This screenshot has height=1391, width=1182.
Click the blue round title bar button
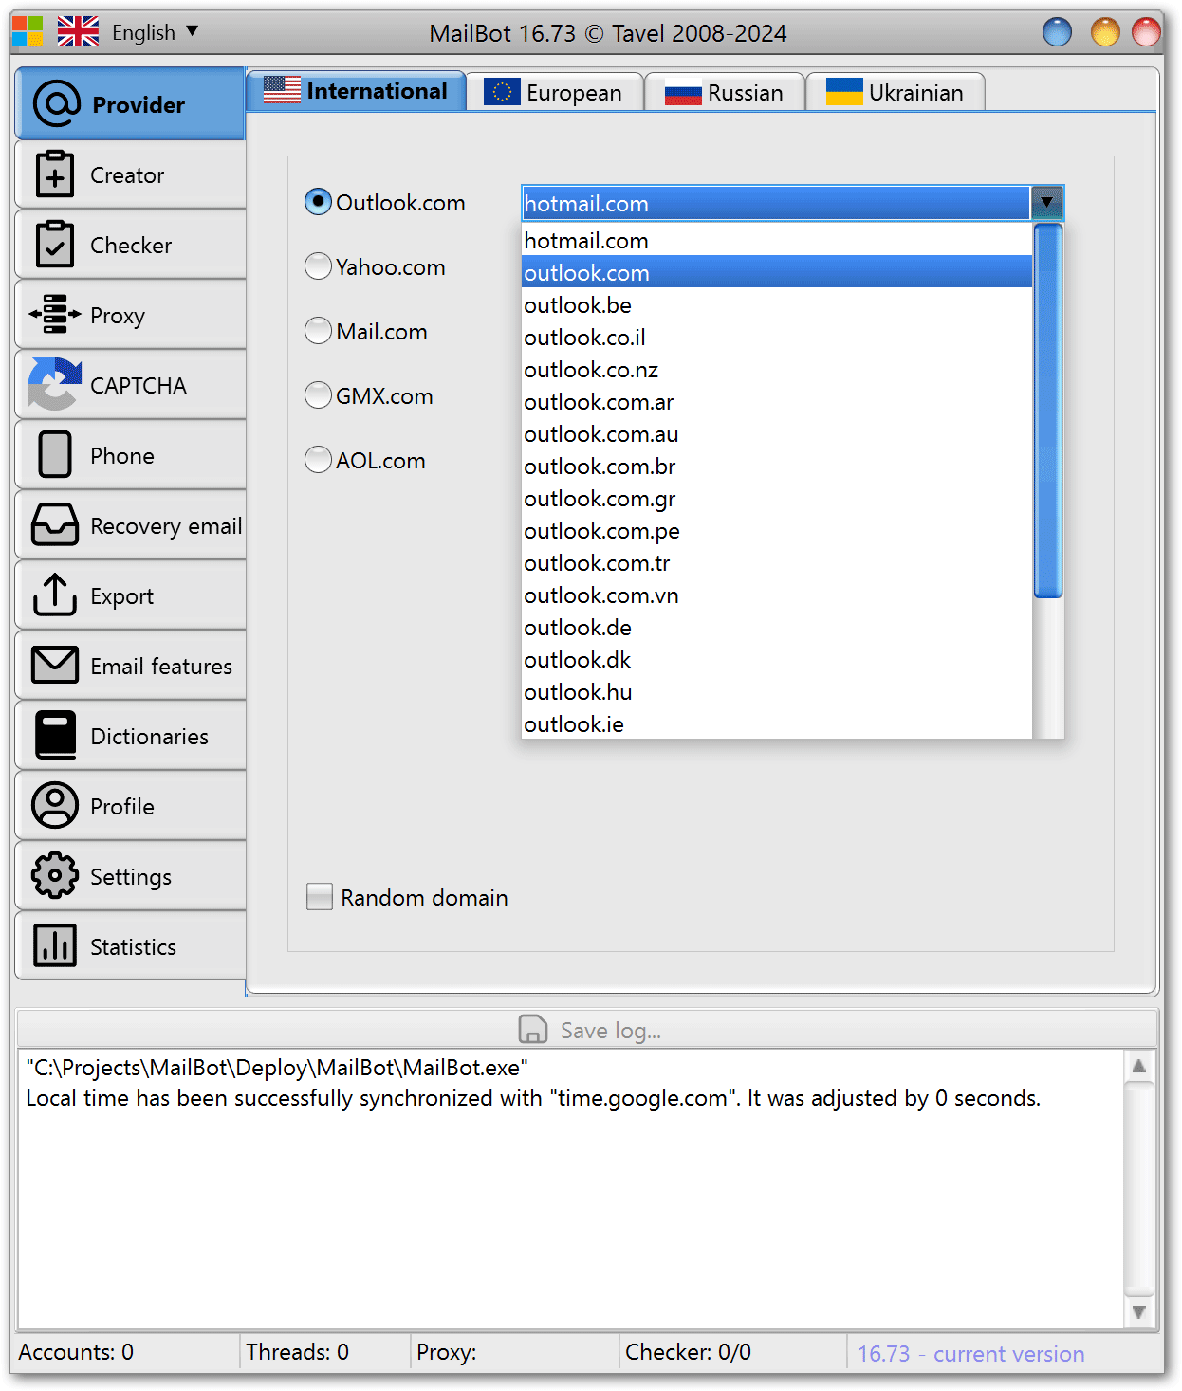[x=1057, y=32]
